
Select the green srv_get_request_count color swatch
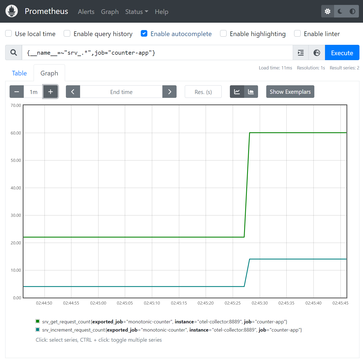[x=38, y=321]
